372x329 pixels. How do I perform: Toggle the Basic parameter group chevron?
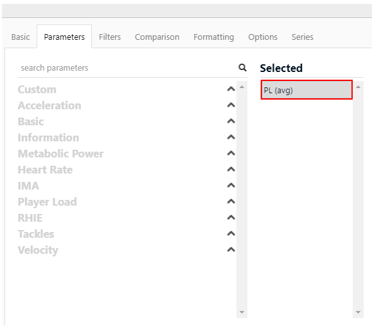[231, 121]
